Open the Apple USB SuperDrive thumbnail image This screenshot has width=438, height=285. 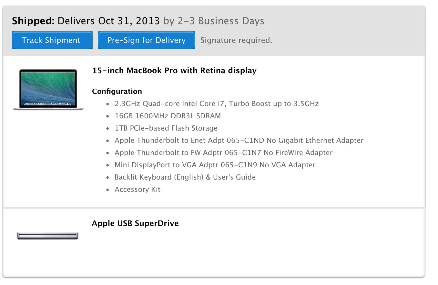click(x=48, y=236)
